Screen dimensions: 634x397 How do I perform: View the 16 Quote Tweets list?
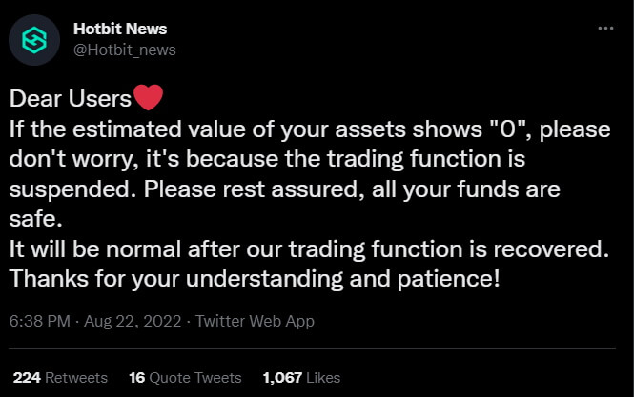(x=185, y=378)
